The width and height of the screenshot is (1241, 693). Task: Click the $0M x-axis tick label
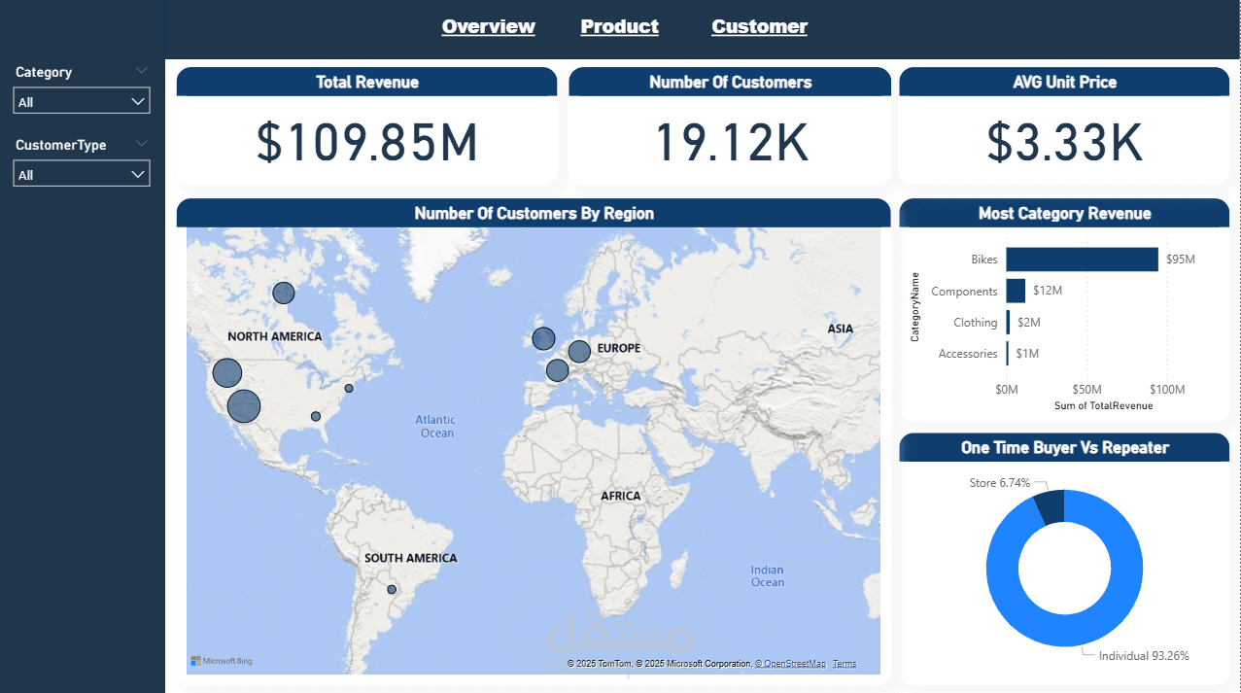tap(1007, 390)
